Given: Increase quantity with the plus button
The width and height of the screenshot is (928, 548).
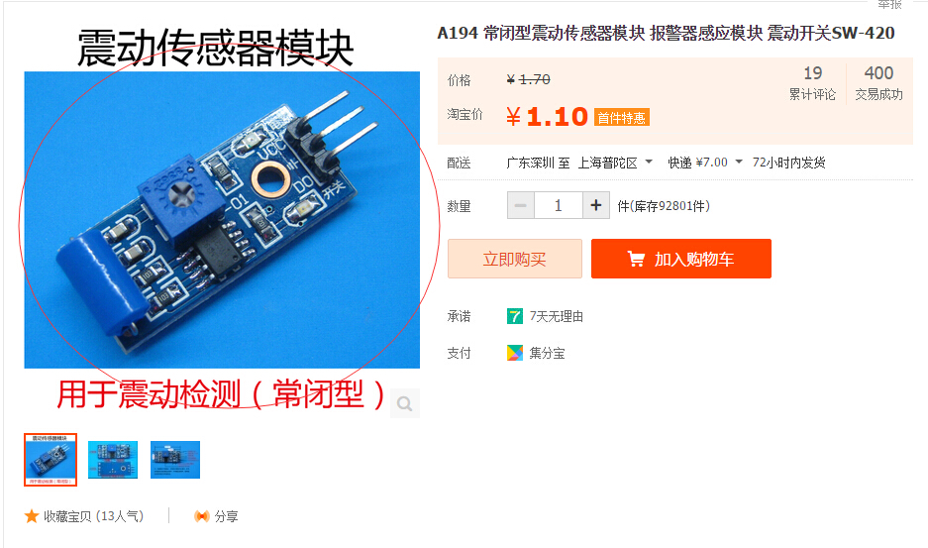Looking at the screenshot, I should click(596, 205).
